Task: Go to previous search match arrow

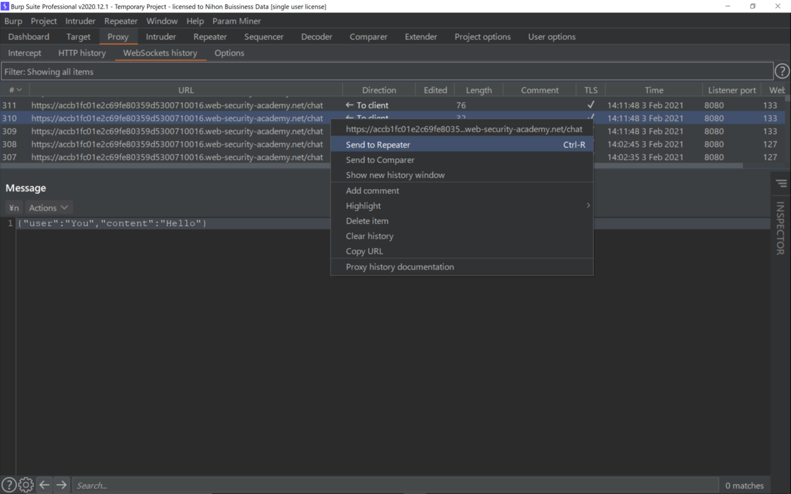Action: (x=44, y=485)
